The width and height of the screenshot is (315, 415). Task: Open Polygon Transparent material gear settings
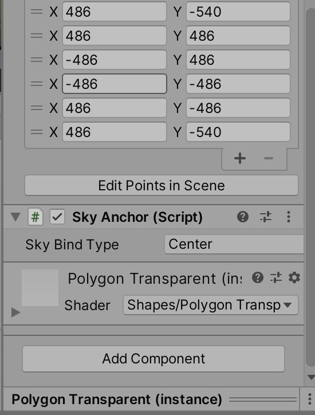point(294,277)
